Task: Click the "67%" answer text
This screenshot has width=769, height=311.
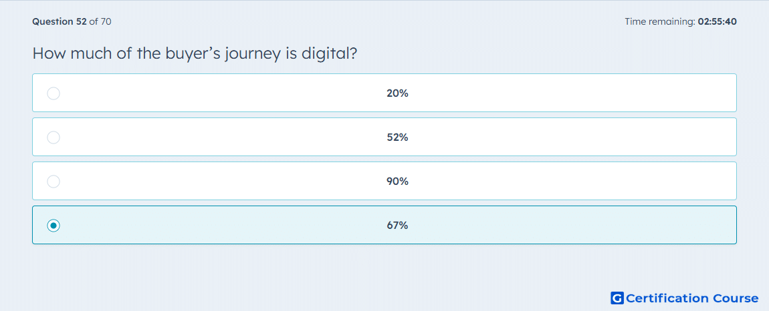Action: click(397, 226)
